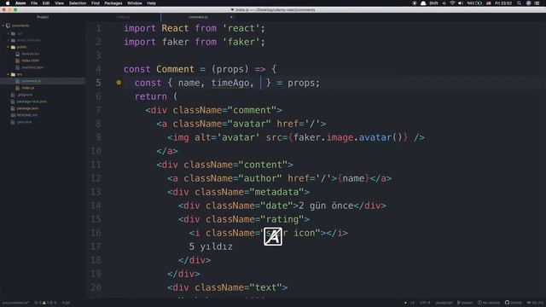Click 'Comment' constant name on line 4
Image resolution: width=546 pixels, height=307 pixels.
[175, 69]
